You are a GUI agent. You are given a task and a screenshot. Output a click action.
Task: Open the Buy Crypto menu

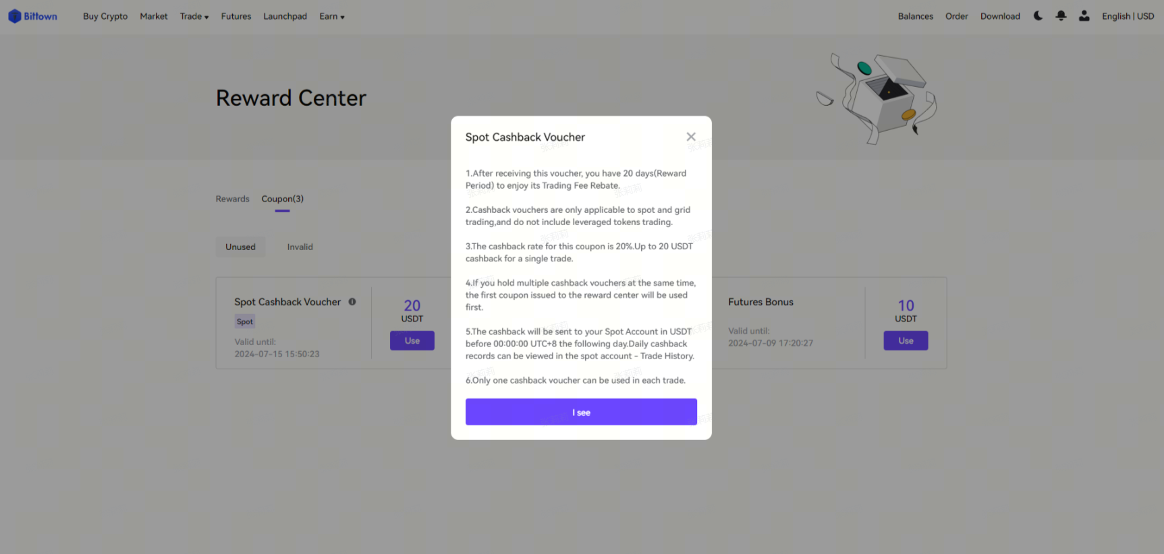tap(105, 16)
